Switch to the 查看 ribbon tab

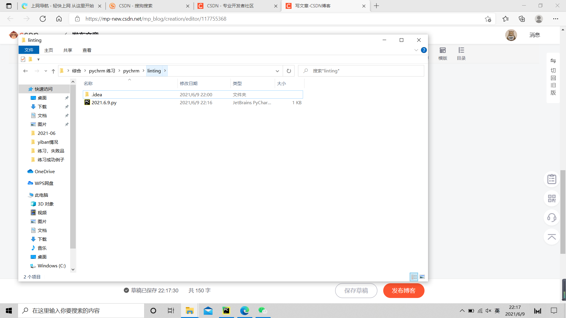[86, 50]
